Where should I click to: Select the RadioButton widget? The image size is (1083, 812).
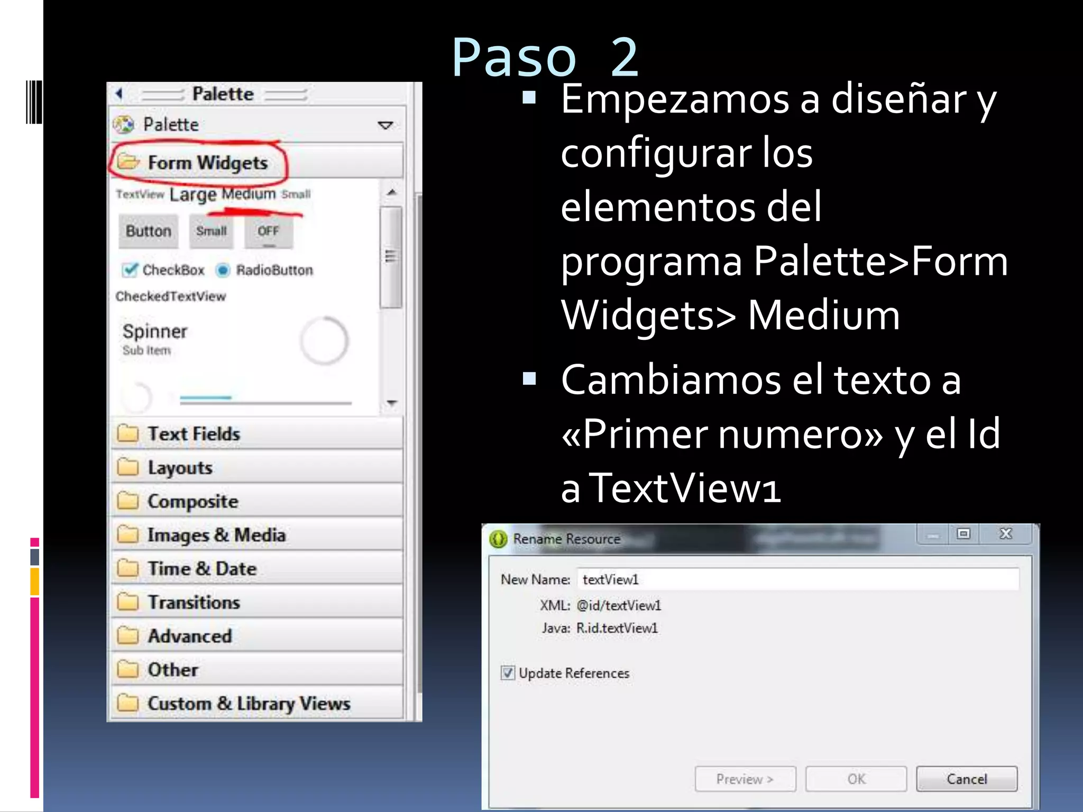[264, 270]
